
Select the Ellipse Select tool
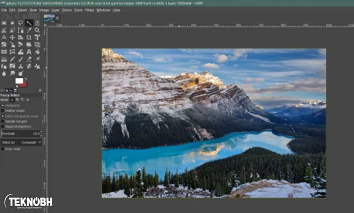click(x=12, y=23)
